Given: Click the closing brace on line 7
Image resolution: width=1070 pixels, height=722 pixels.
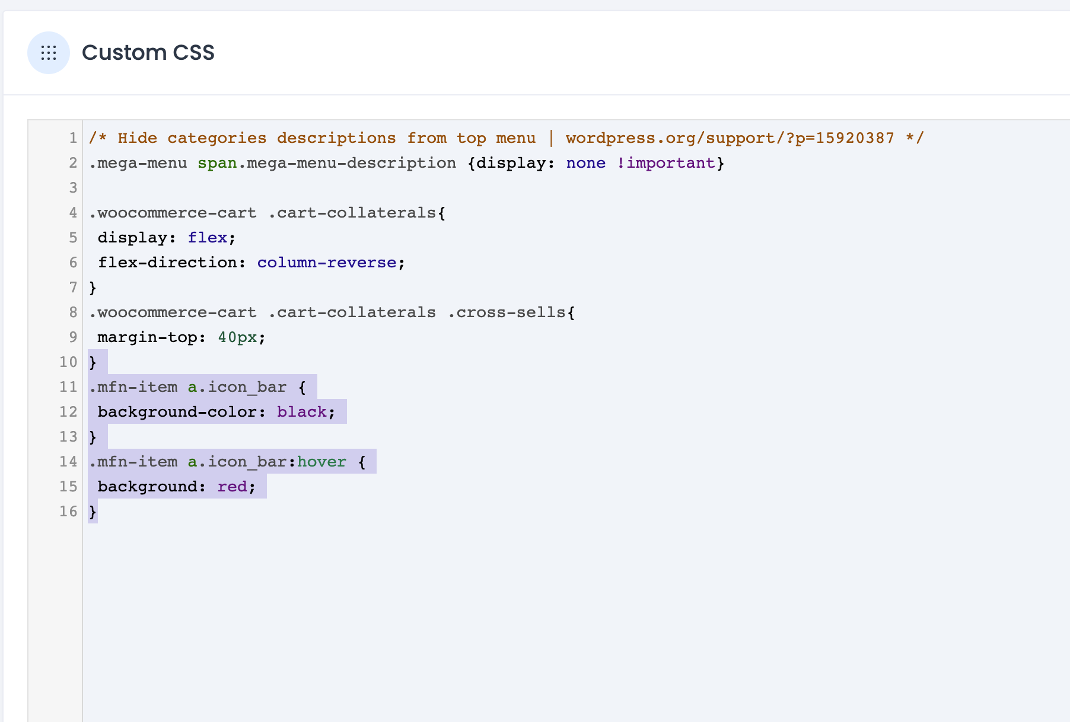Looking at the screenshot, I should pyautogui.click(x=93, y=287).
